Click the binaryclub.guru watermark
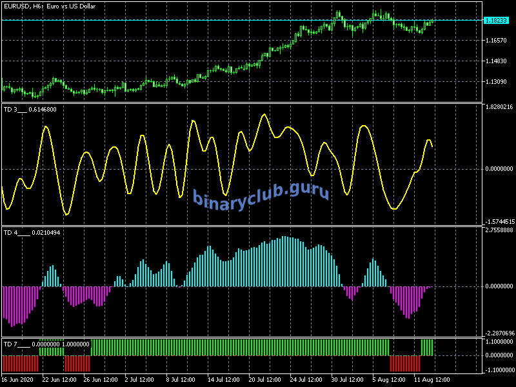The width and height of the screenshot is (516, 387). point(261,194)
